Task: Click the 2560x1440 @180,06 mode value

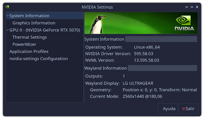Action: coord(142,96)
